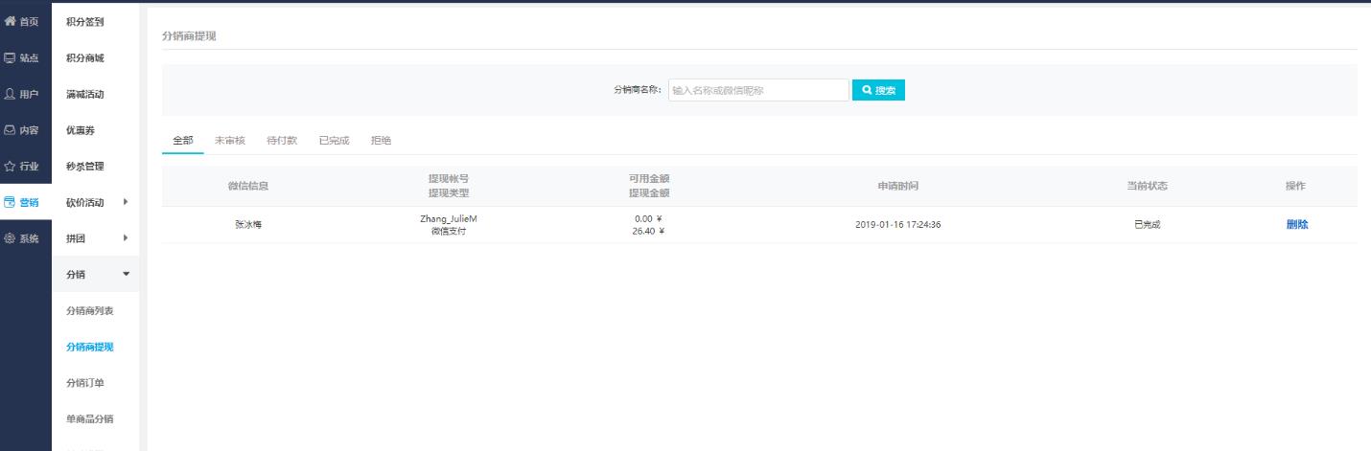
Task: Open 优惠券 menu item
Action: tap(80, 130)
